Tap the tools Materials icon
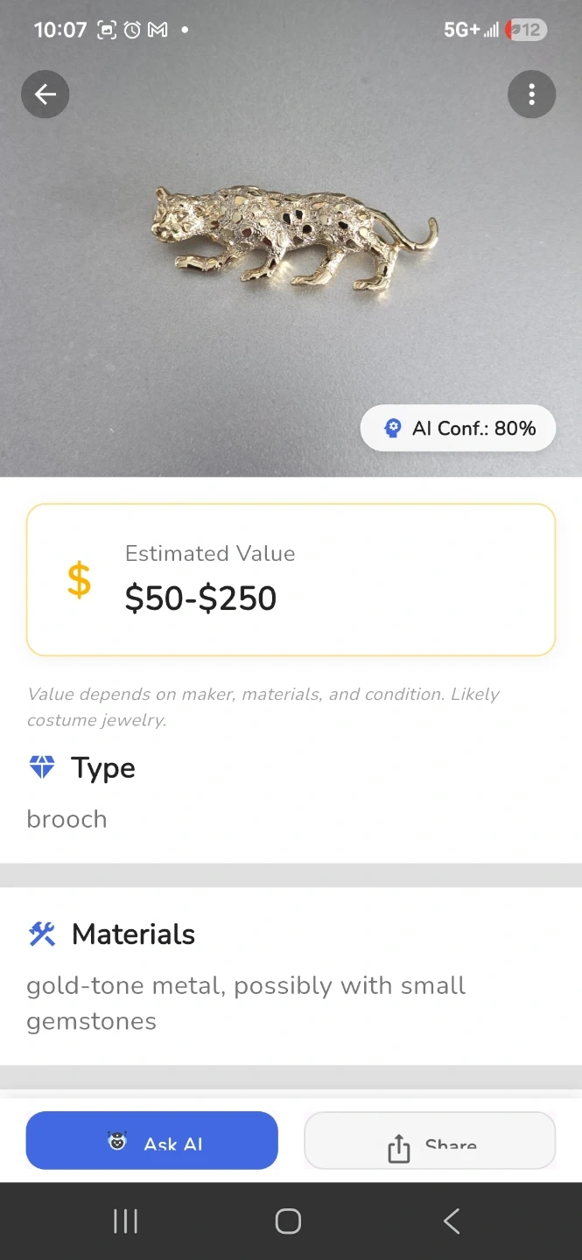Viewport: 582px width, 1260px height. click(x=42, y=934)
